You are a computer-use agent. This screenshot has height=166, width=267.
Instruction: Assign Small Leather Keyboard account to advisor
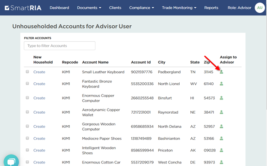click(221, 72)
